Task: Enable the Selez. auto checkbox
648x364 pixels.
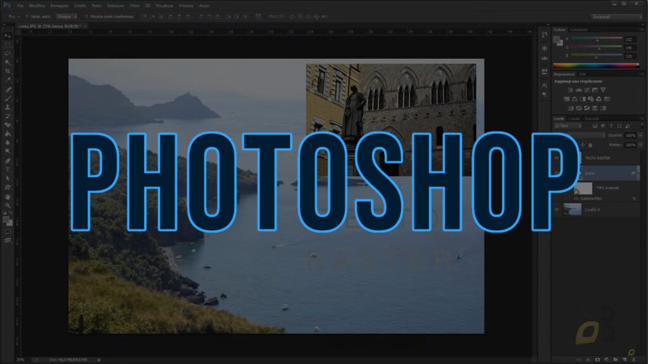Action: click(x=27, y=16)
